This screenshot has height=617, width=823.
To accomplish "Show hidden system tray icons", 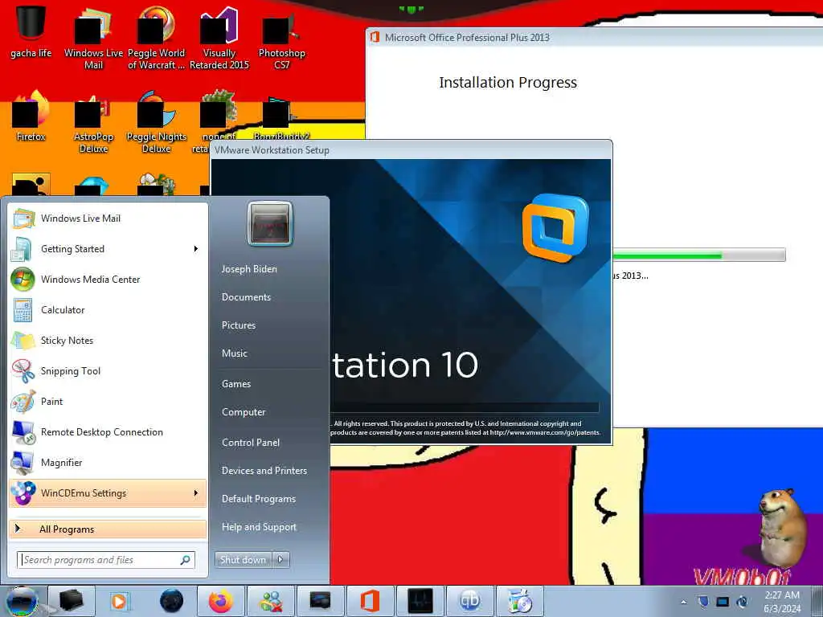I will [x=683, y=602].
